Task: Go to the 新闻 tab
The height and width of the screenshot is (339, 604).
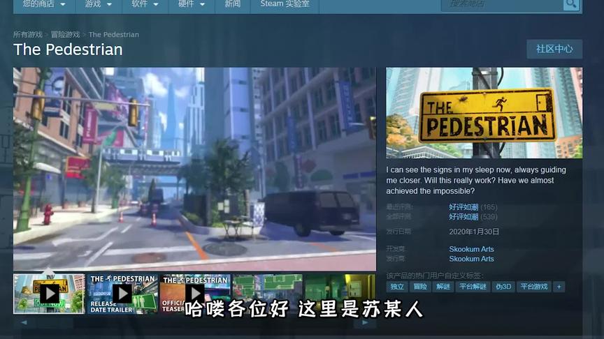Action: click(233, 5)
